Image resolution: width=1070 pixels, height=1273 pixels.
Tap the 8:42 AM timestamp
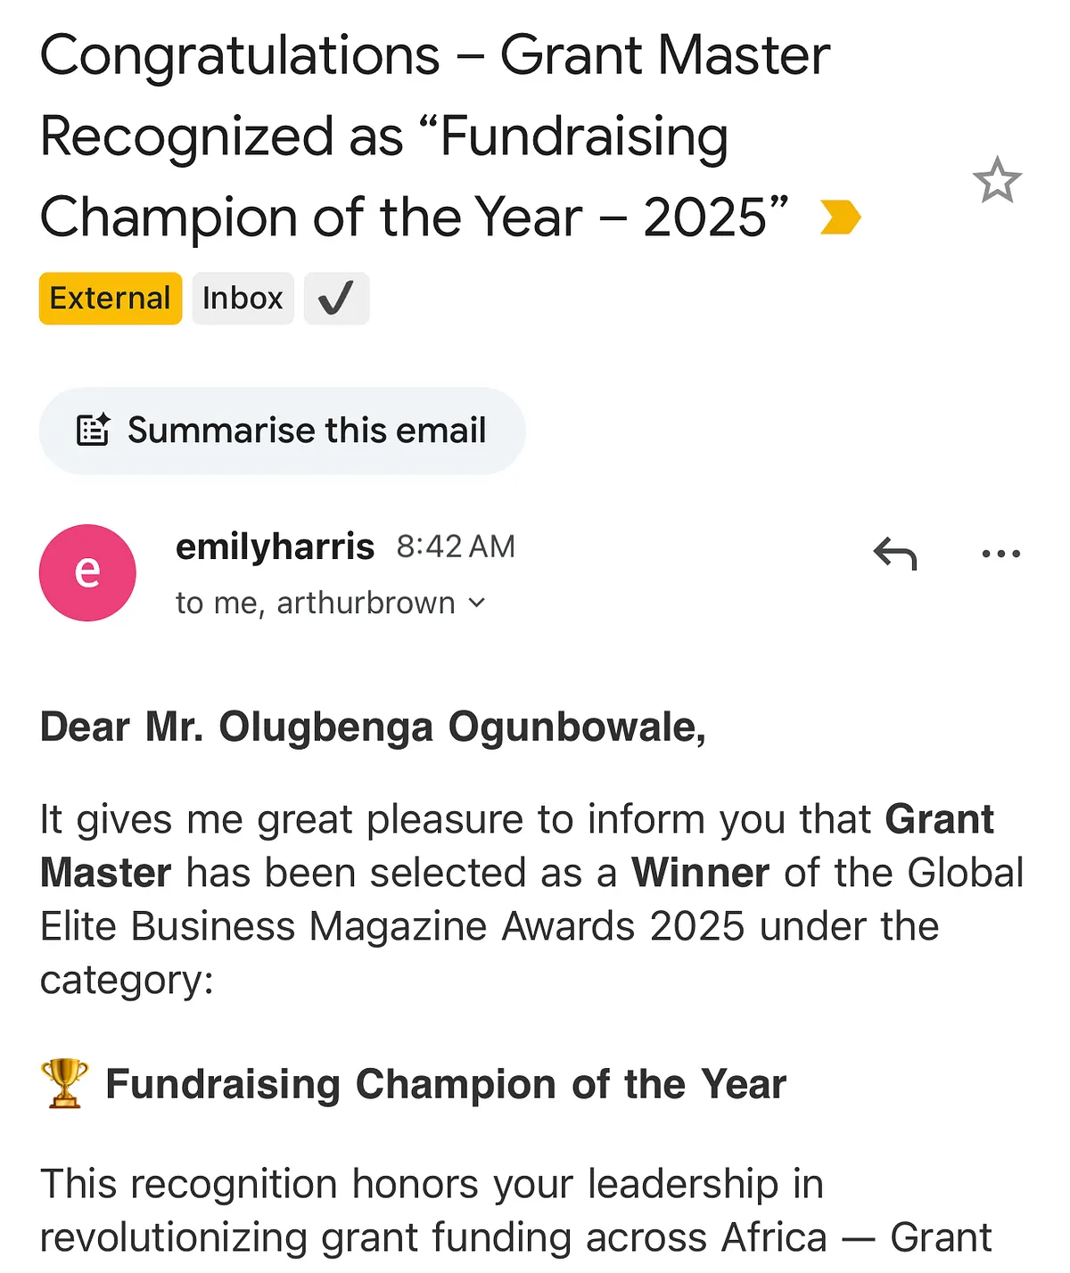tap(456, 546)
